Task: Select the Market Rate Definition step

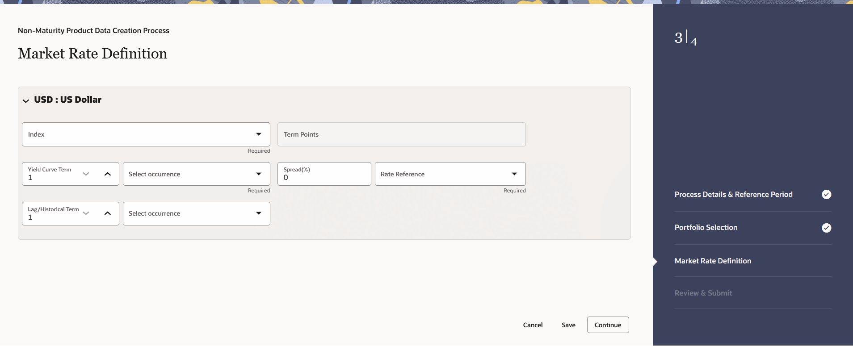Action: coord(713,261)
